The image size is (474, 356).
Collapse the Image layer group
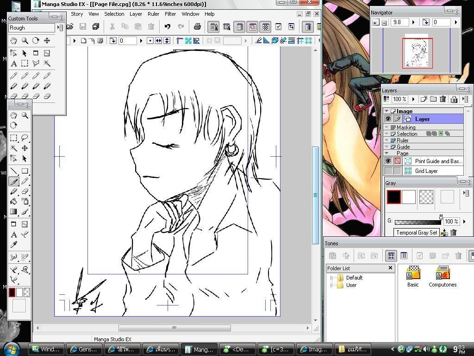[387, 111]
